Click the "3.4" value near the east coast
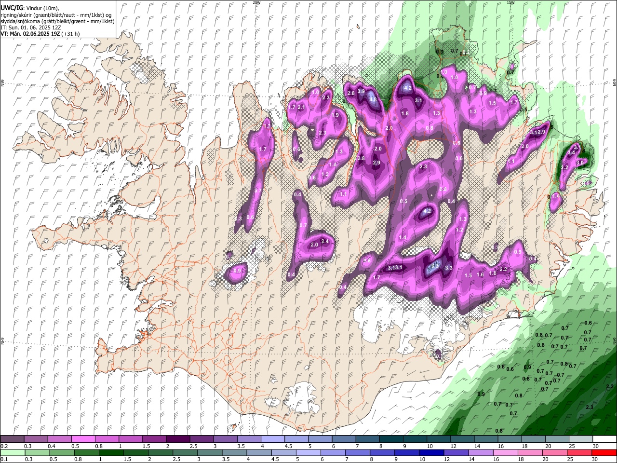 pos(571,152)
